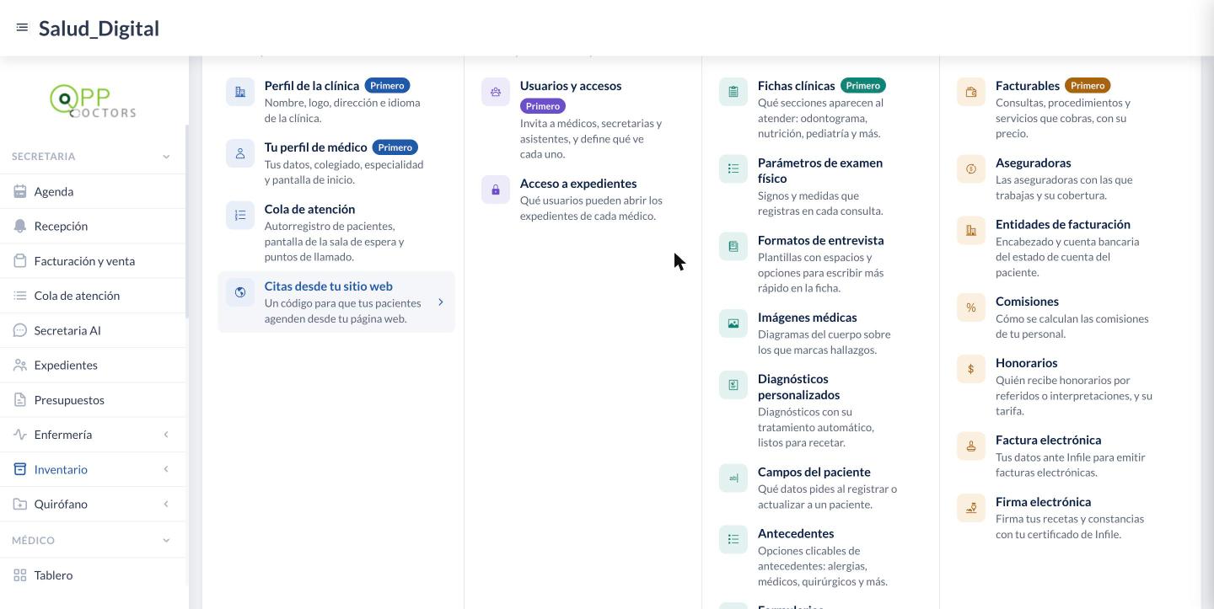Open Tablero in the sidebar
The image size is (1214, 609).
click(93, 575)
